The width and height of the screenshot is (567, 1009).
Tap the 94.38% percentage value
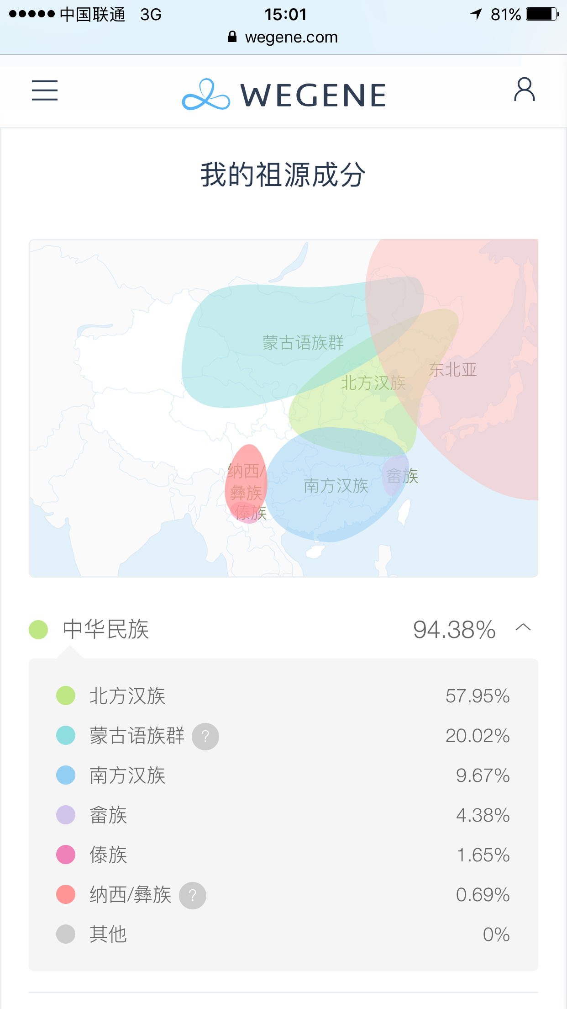click(x=454, y=630)
